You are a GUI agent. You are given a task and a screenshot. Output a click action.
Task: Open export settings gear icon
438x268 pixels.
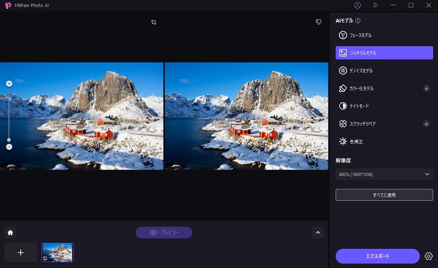429,256
